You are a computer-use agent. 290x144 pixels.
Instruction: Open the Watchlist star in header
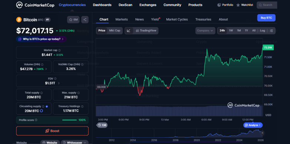pyautogui.click(x=238, y=5)
